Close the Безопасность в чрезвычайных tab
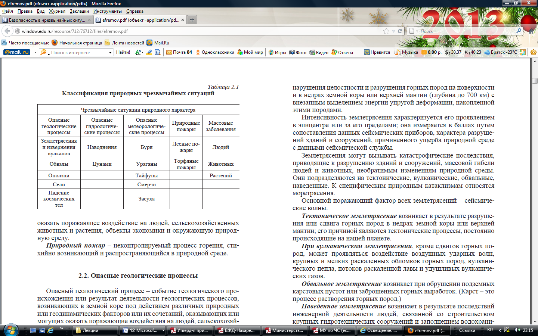Screen dimensions: 538x336 point(89,20)
